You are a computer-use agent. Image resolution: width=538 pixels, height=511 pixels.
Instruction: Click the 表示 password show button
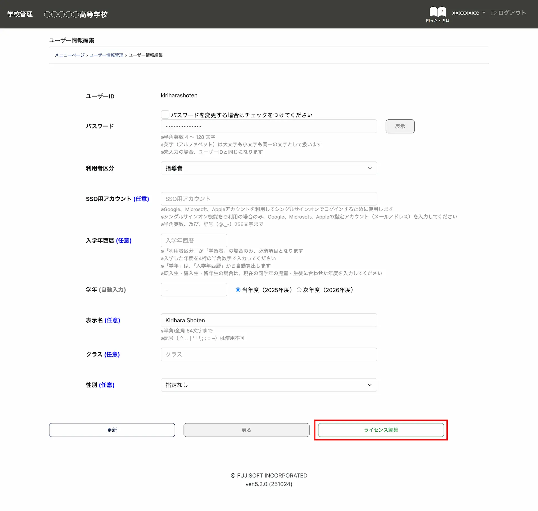400,126
